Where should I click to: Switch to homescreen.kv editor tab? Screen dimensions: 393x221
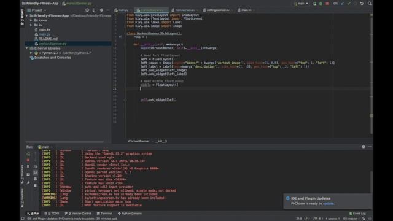click(185, 10)
